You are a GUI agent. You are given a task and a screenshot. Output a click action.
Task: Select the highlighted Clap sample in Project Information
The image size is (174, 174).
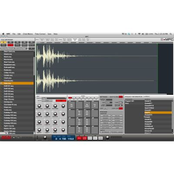click(x=158, y=113)
